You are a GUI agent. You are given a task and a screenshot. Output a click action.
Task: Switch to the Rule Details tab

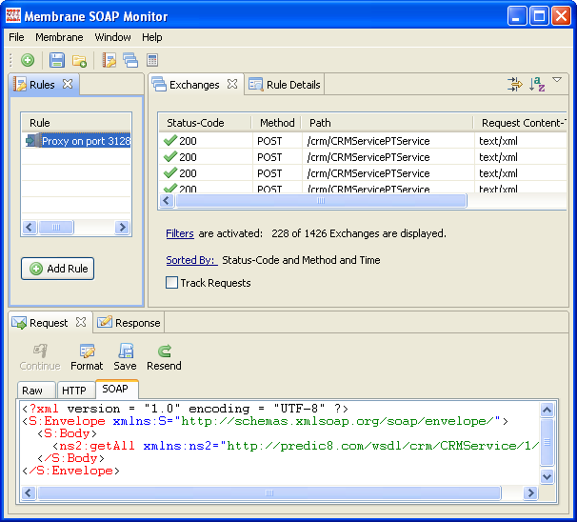[285, 84]
